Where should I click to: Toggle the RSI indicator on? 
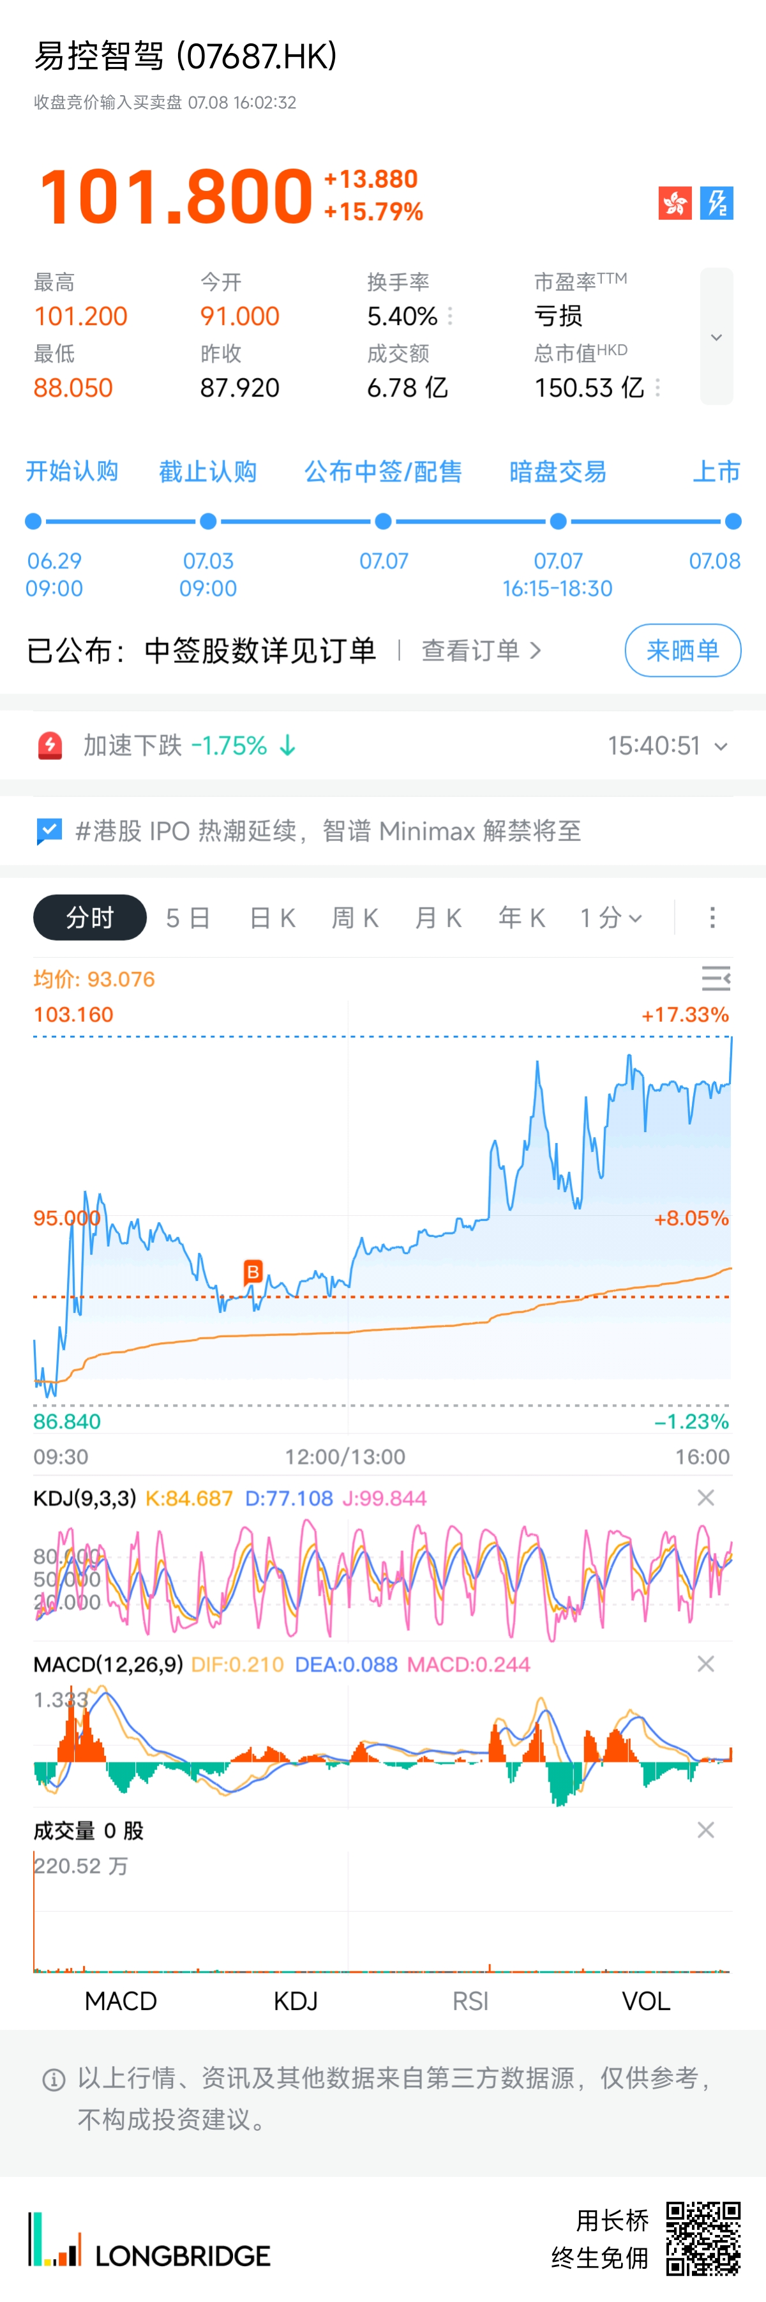tap(470, 2001)
